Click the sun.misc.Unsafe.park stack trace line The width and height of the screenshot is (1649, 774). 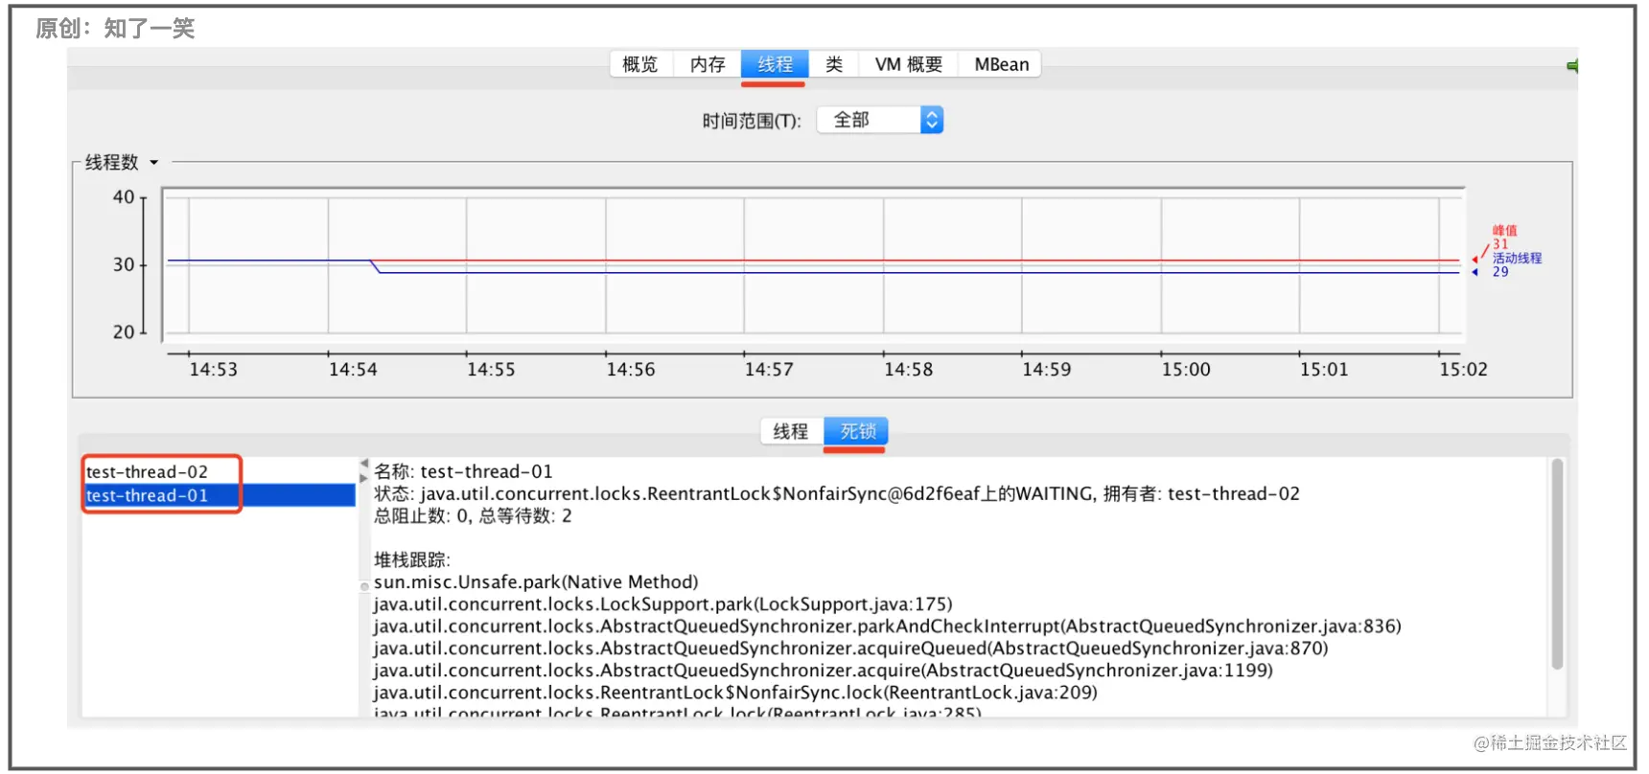[536, 581]
